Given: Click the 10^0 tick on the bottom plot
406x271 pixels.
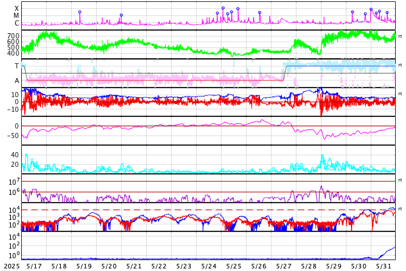Looking at the screenshot, I should [x=13, y=256].
